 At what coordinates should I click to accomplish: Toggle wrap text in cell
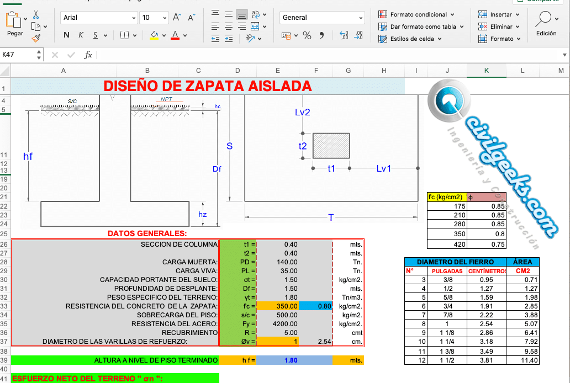tap(256, 14)
